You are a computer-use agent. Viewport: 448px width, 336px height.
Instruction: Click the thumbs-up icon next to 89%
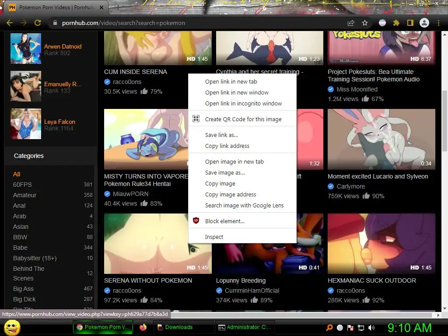[254, 300]
